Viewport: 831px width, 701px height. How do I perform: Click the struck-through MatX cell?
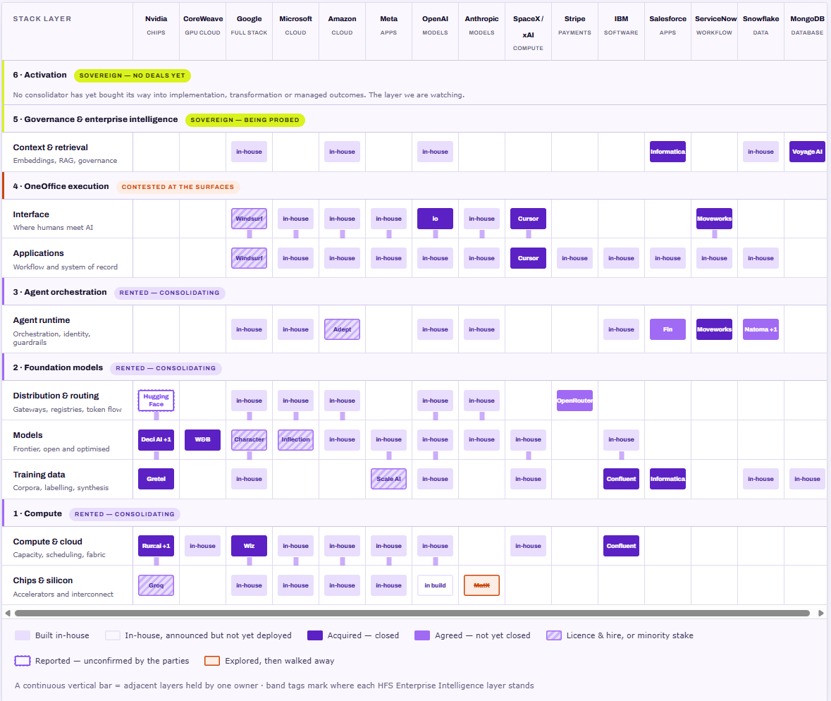click(x=481, y=585)
